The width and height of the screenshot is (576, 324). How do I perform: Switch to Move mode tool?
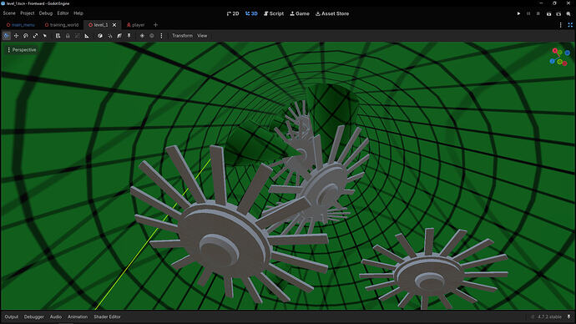pyautogui.click(x=16, y=36)
